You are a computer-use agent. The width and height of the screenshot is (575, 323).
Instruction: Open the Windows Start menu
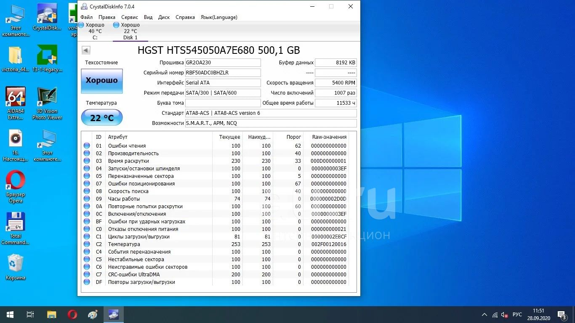point(10,315)
